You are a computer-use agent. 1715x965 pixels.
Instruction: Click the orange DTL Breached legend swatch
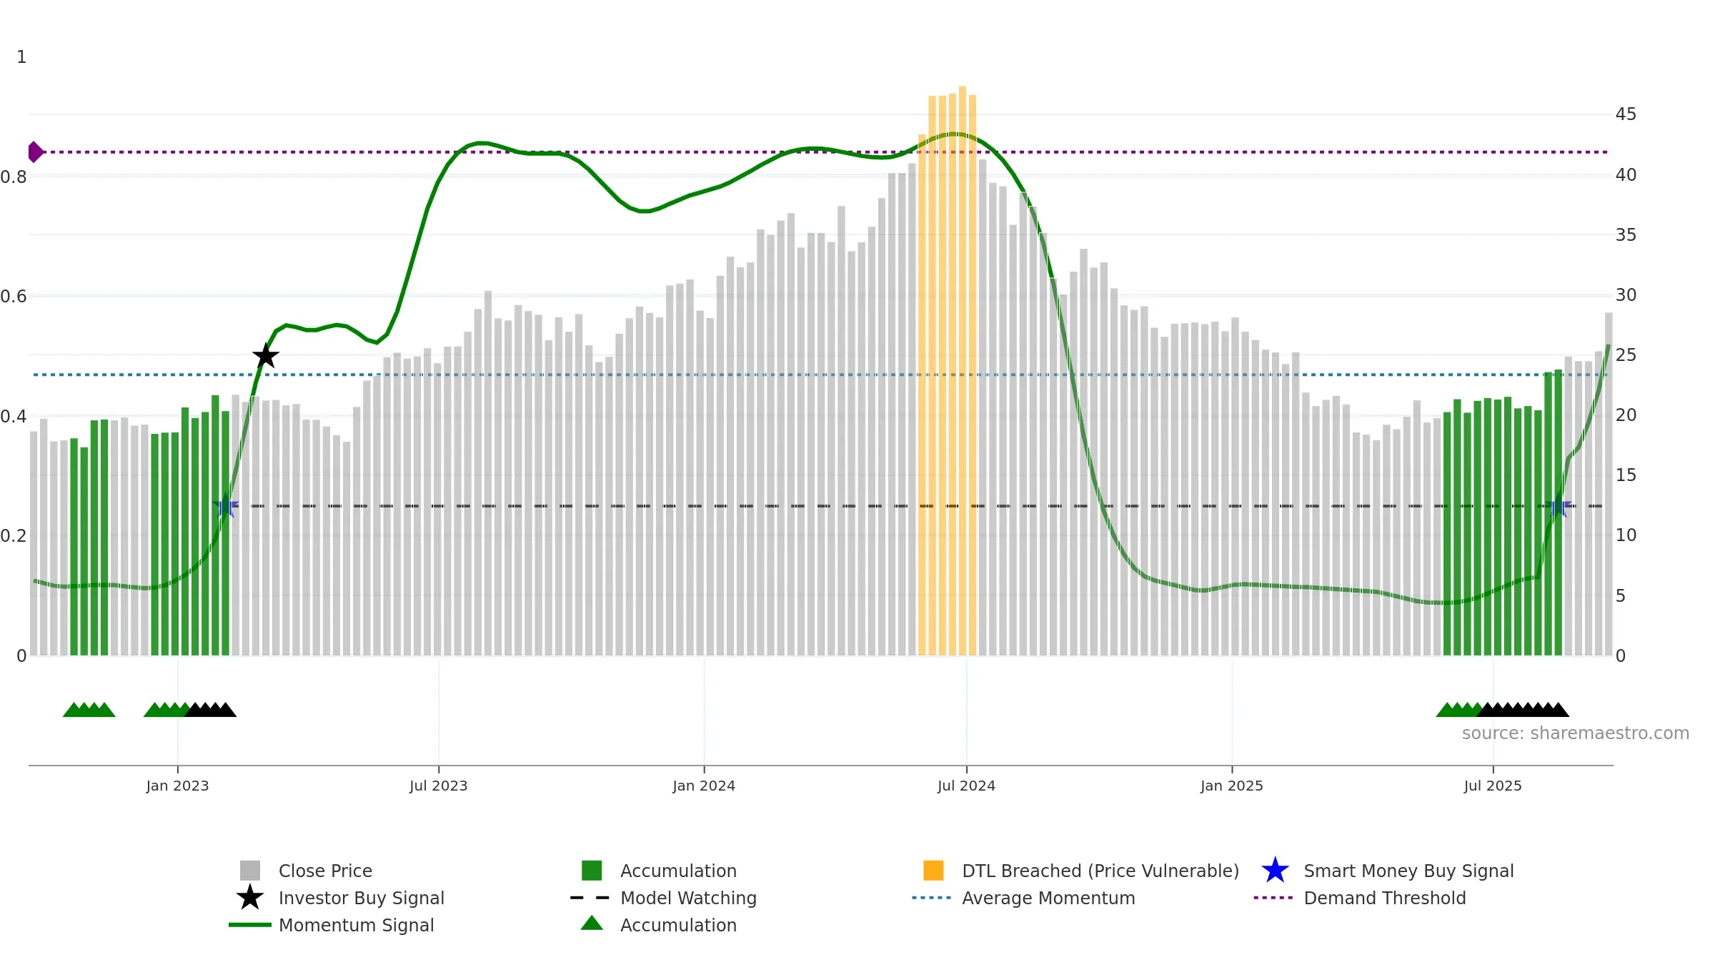[x=933, y=871]
